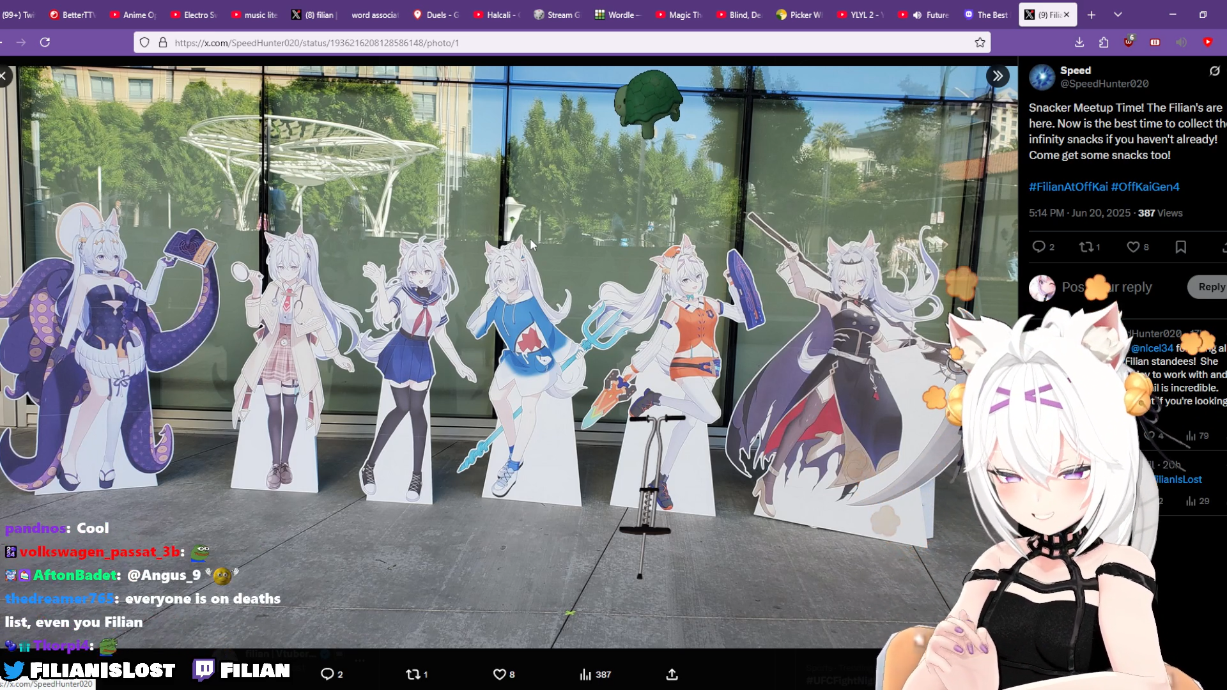Bookmark the tweet in the side panel
This screenshot has height=690, width=1227.
coord(1180,247)
